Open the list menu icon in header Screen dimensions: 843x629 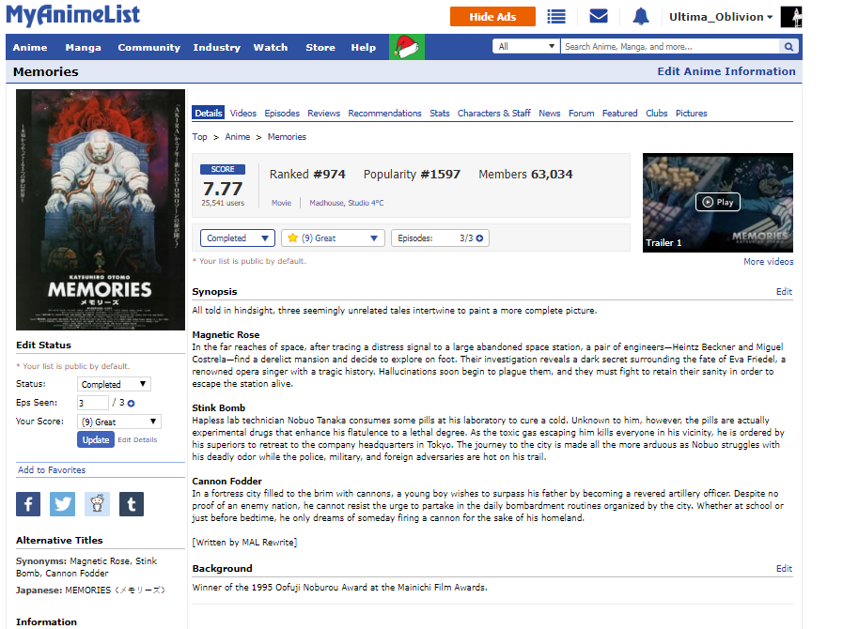coord(556,17)
